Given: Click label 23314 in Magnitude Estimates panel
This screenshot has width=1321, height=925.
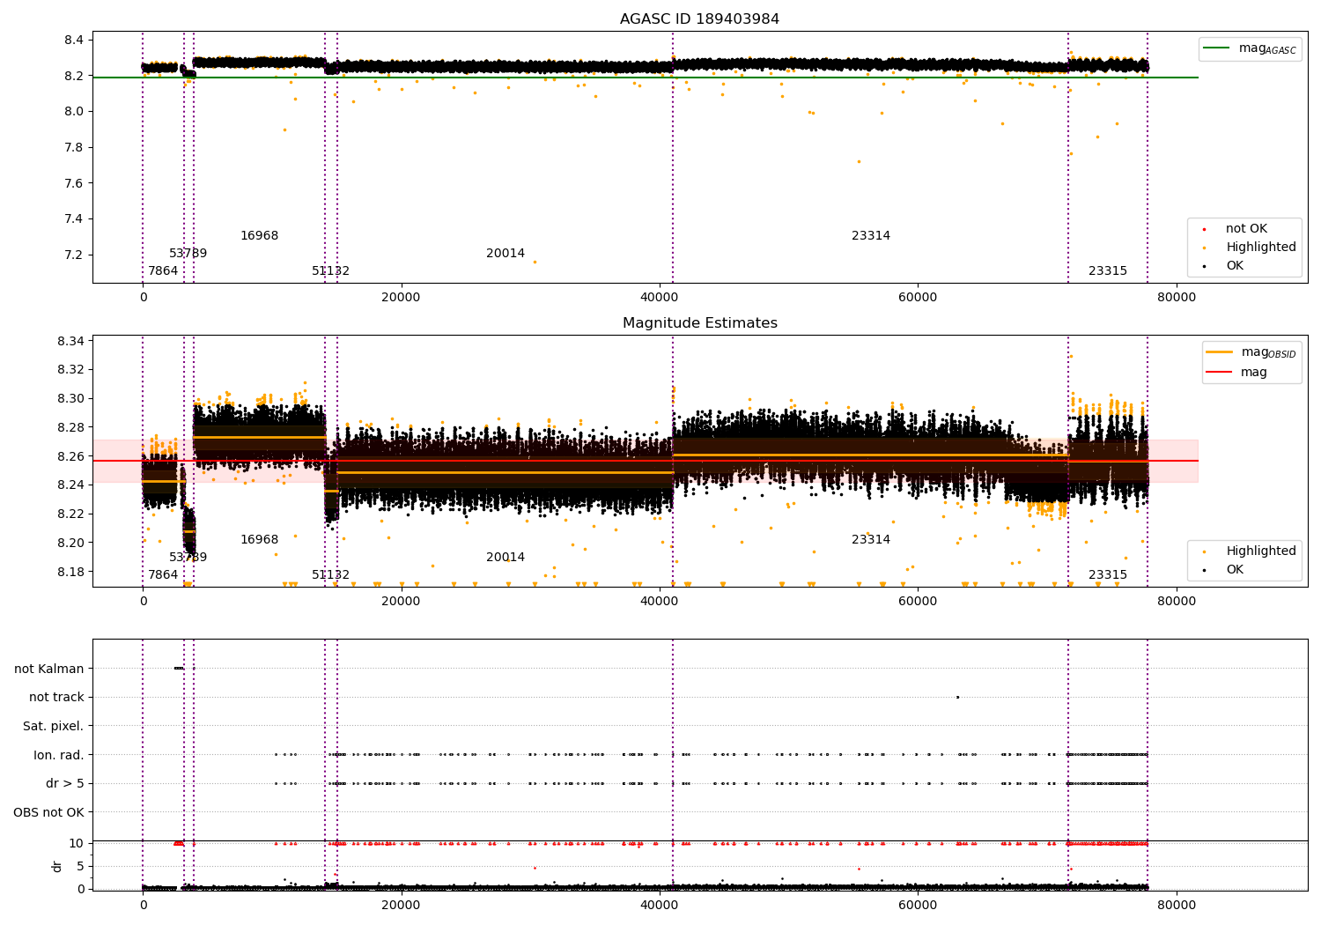Looking at the screenshot, I should coord(871,540).
